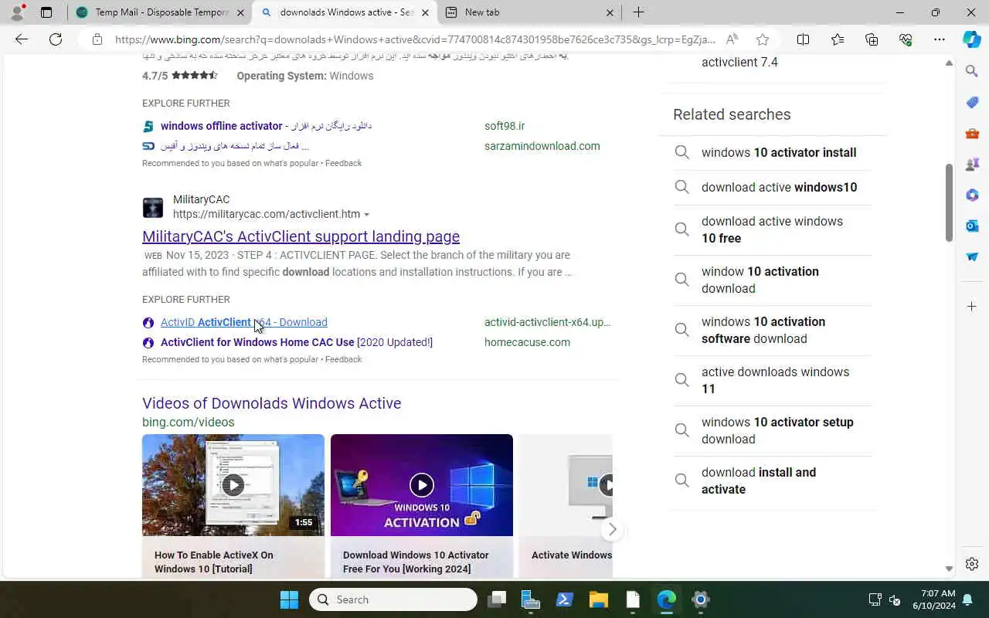989x618 pixels.
Task: Open the Copilot icon
Action: [x=972, y=39]
